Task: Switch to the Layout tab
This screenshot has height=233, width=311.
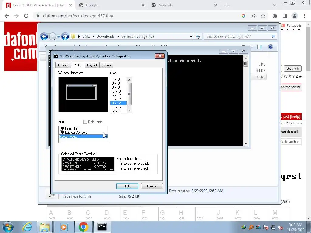Action: 92,65
